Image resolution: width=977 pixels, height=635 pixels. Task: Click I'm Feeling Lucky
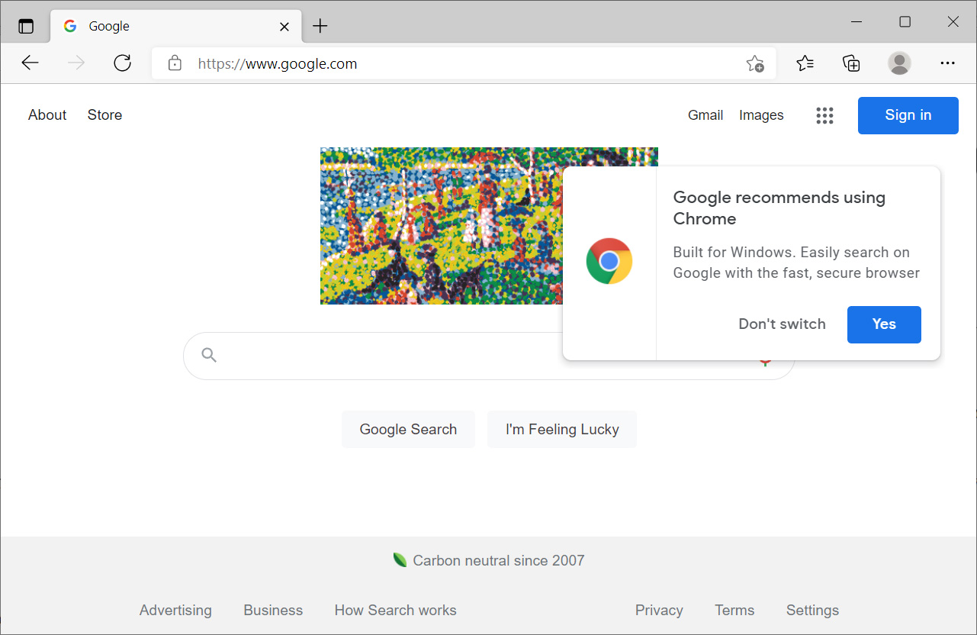click(x=562, y=430)
